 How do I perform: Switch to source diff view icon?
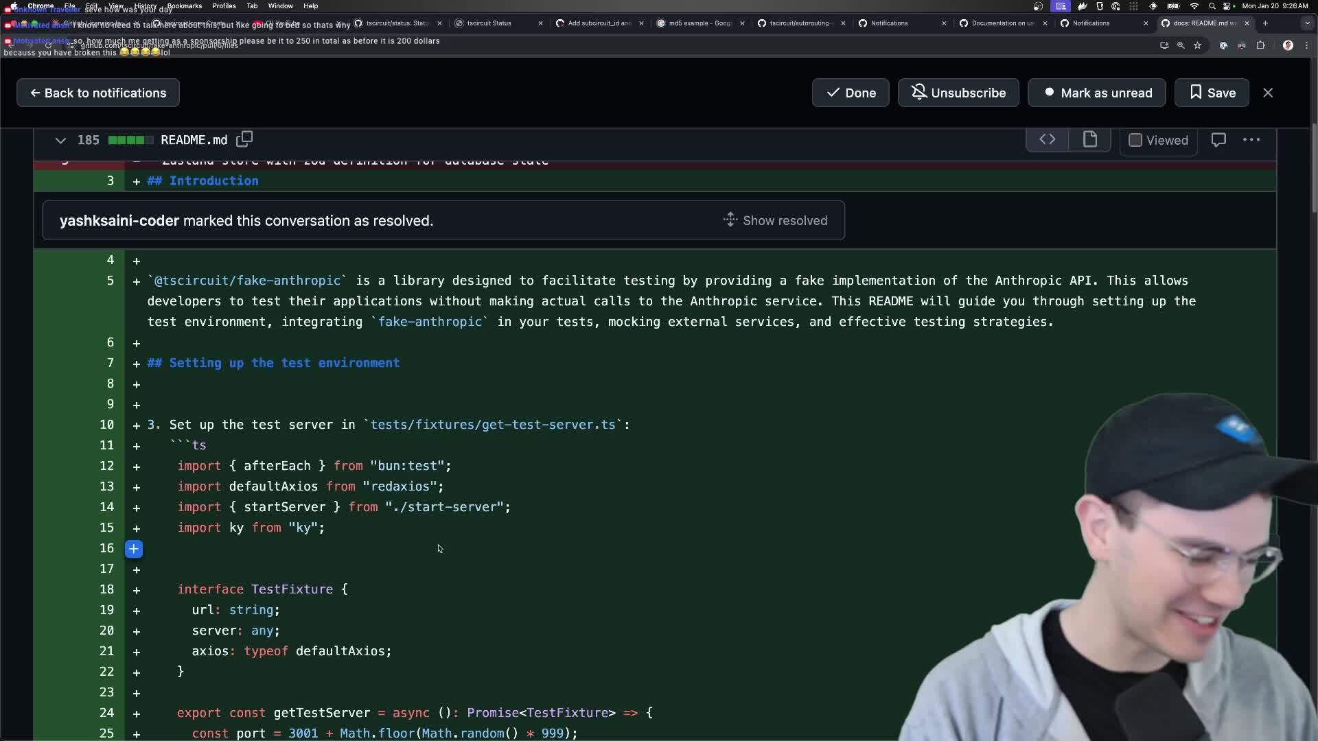[x=1047, y=139]
